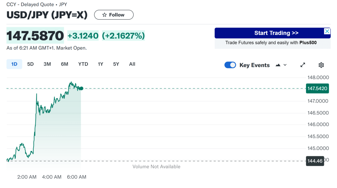337x188 pixels.
Task: Click the star Follow button
Action: pos(114,15)
